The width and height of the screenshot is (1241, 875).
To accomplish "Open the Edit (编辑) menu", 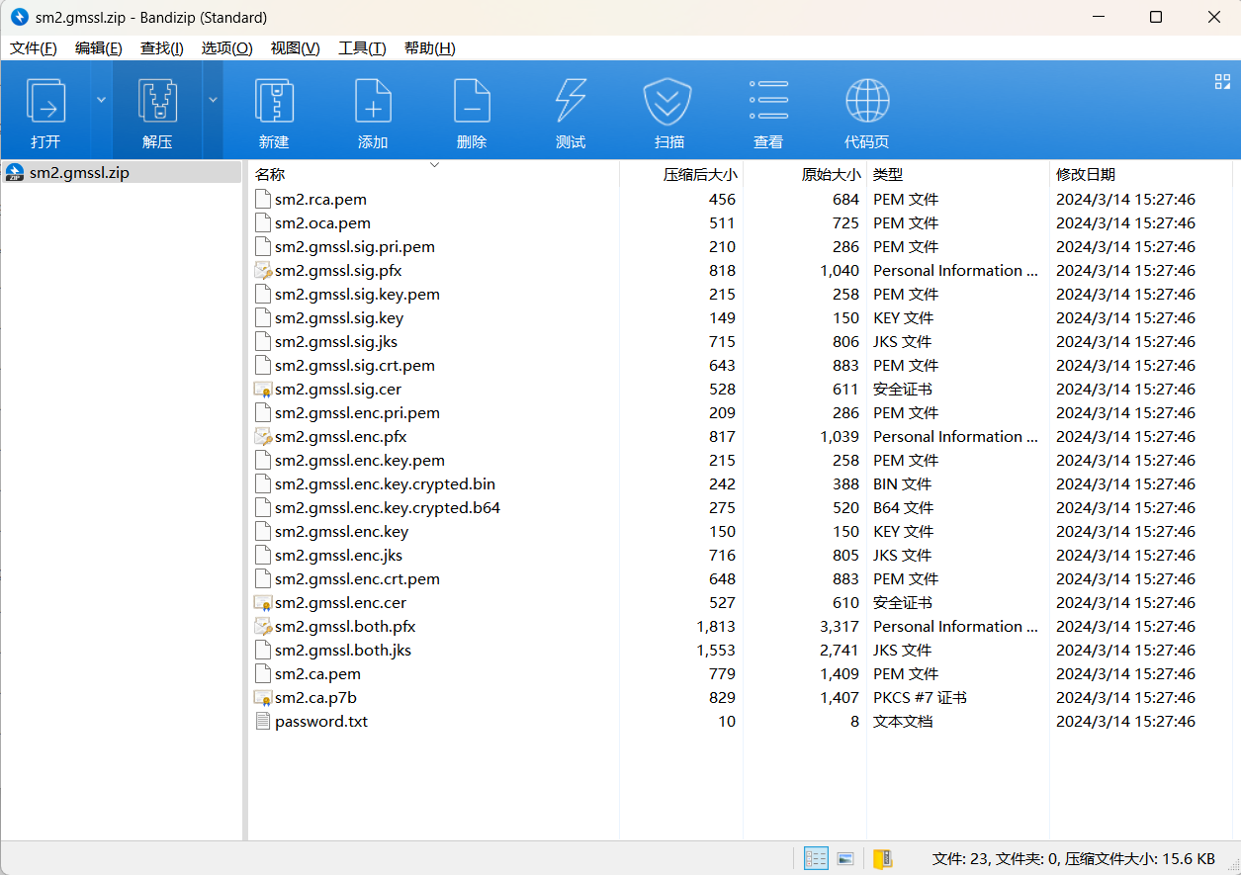I will [x=99, y=48].
